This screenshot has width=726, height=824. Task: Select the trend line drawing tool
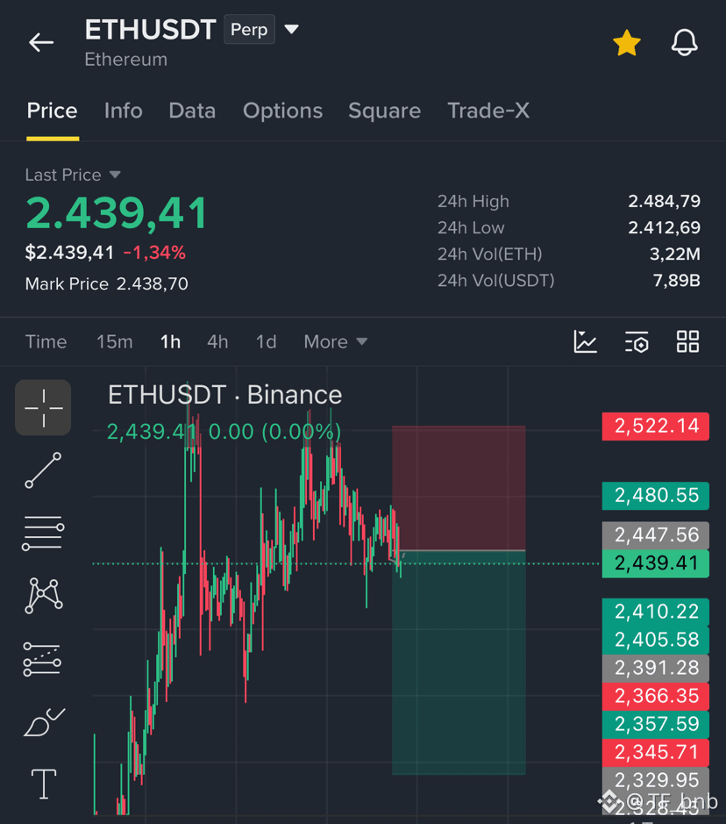pos(43,470)
